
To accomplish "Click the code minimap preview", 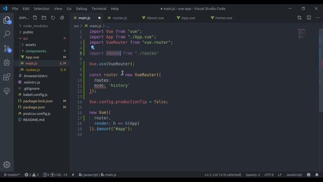I will (302, 34).
